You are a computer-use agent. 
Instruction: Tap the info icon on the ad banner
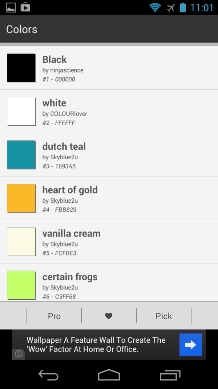[18, 354]
